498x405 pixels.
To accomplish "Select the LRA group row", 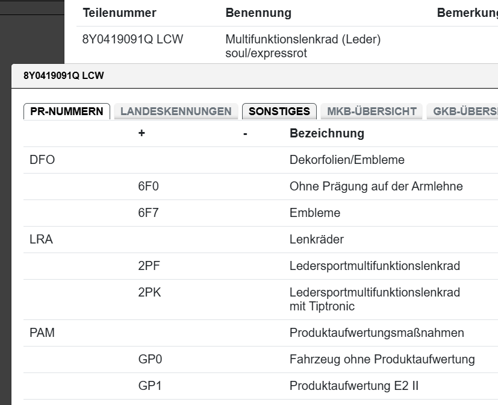I will [41, 239].
